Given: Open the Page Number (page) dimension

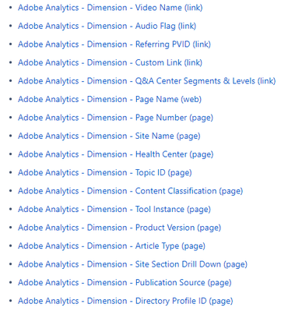Looking at the screenshot, I should click(115, 118).
